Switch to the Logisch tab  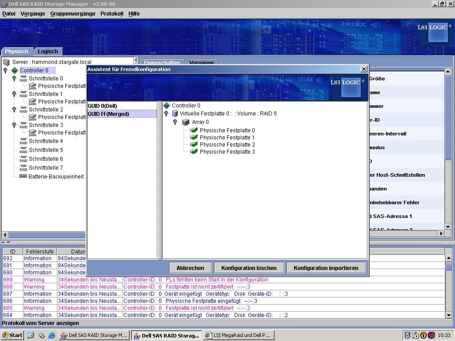click(48, 52)
